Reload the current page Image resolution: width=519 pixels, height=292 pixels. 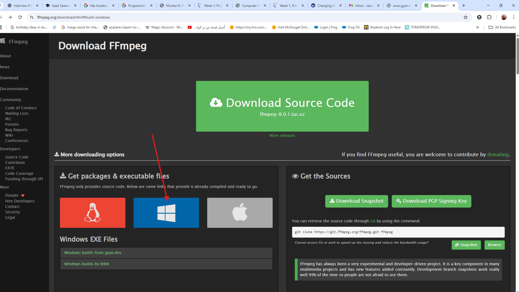coord(20,17)
